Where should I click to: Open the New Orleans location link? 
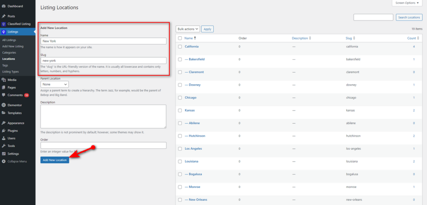[195, 200]
